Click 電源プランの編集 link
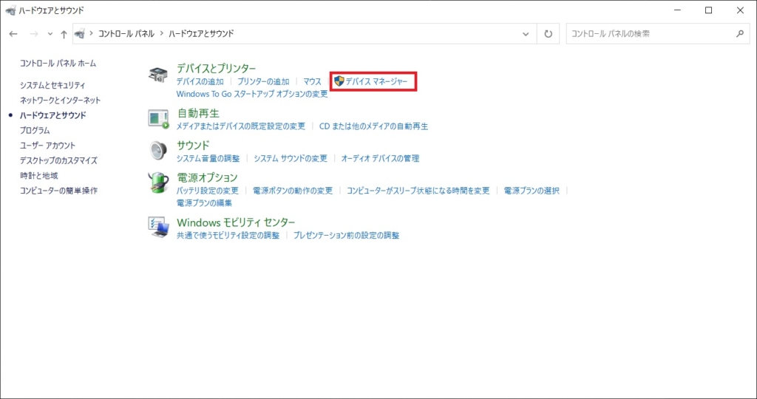Screen dimensions: 757x399 point(204,203)
